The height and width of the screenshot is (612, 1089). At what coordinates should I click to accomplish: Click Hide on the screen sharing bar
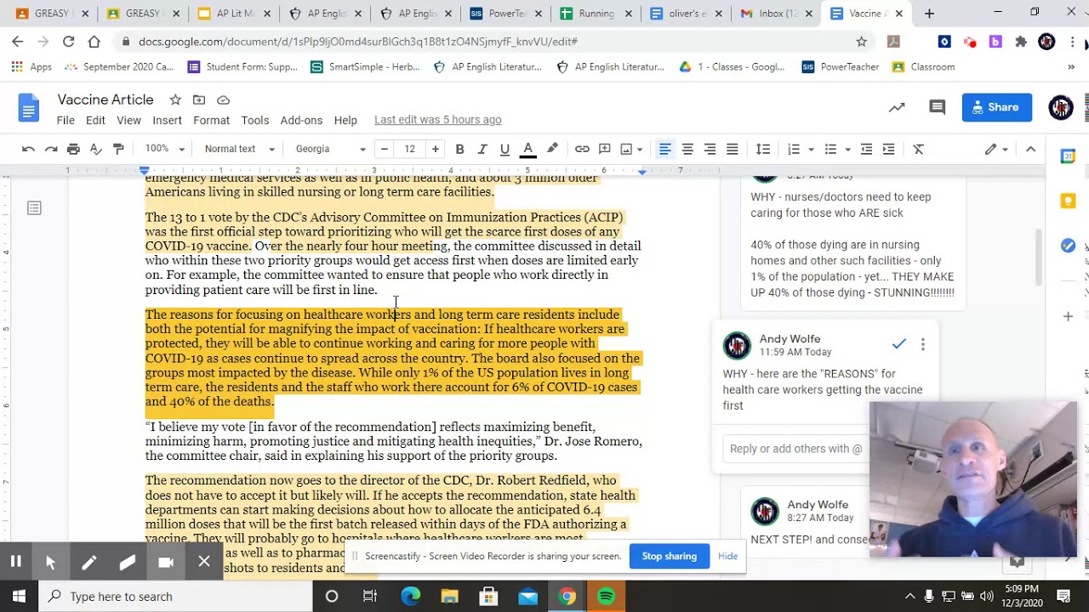coord(727,556)
